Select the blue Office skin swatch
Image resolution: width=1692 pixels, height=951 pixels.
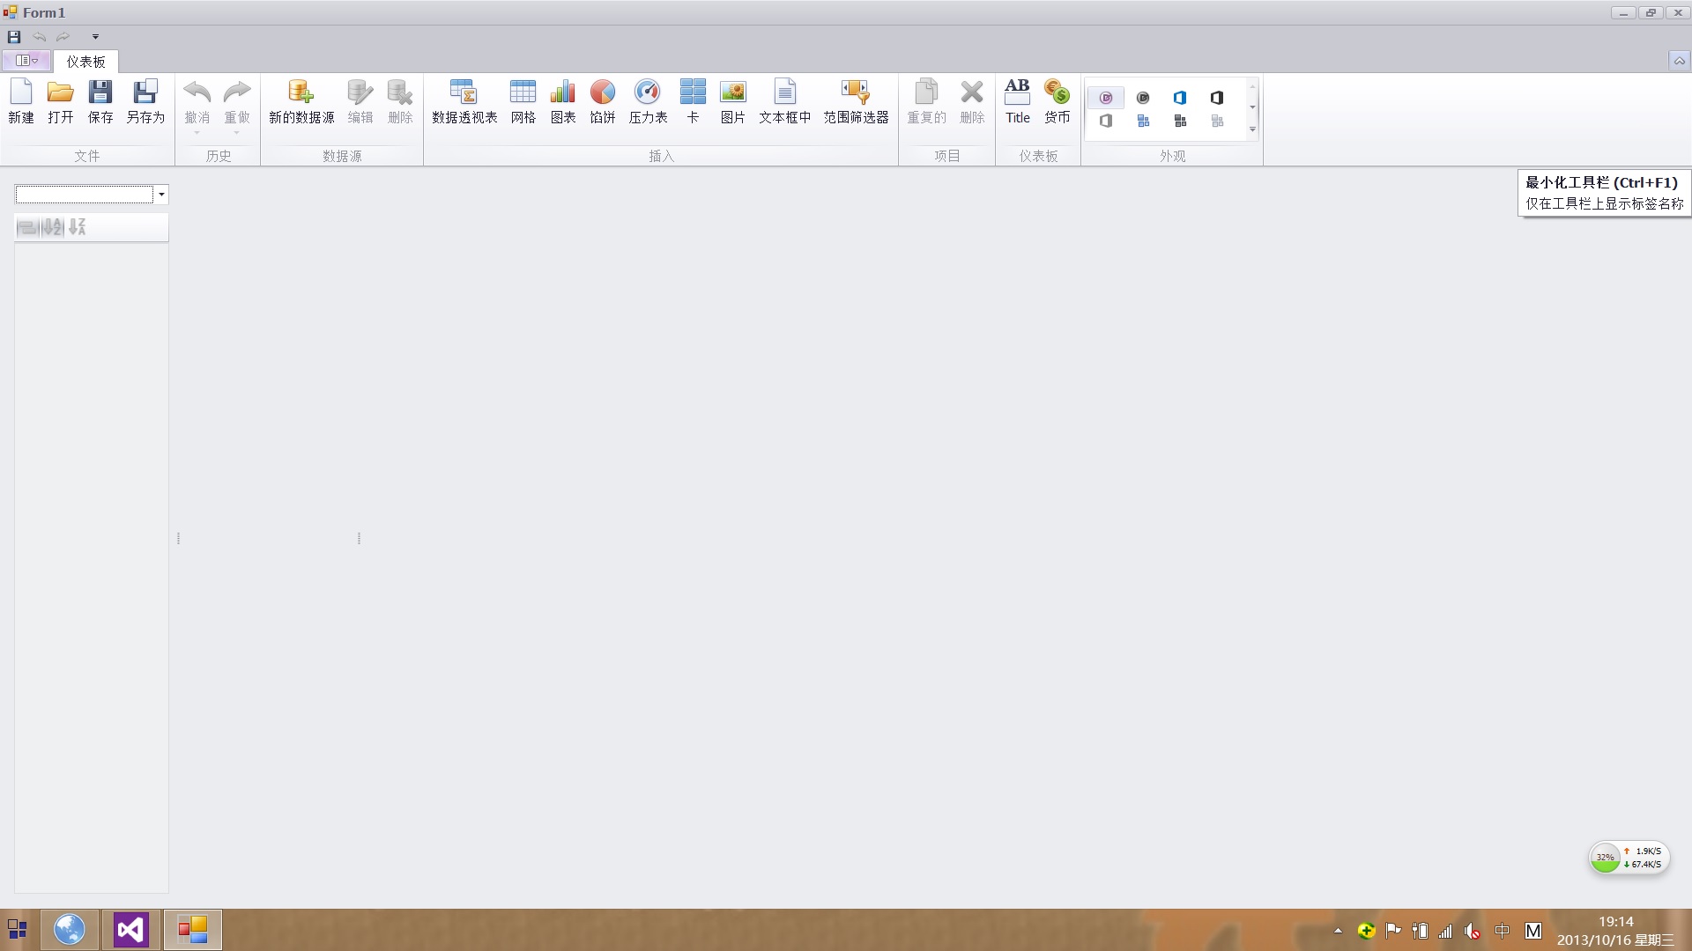(1180, 98)
